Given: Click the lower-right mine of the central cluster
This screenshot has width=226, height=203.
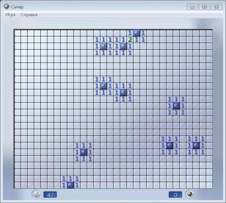Looking at the screenshot, I should click(x=123, y=93).
